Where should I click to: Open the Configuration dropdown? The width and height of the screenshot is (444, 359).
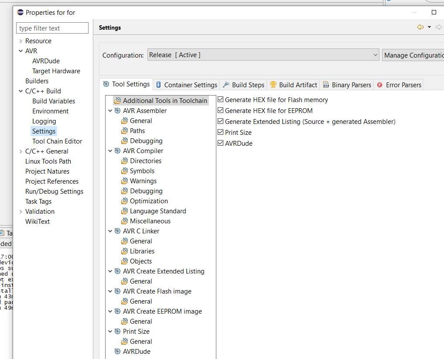[263, 55]
